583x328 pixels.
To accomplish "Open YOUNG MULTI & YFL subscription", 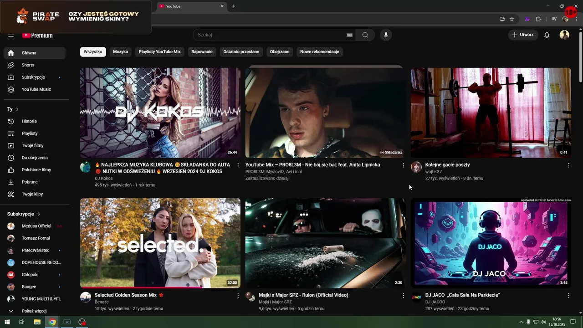I will click(x=35, y=299).
